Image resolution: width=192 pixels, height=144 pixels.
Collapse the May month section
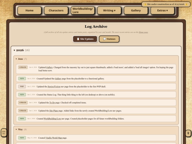[x=16, y=129]
